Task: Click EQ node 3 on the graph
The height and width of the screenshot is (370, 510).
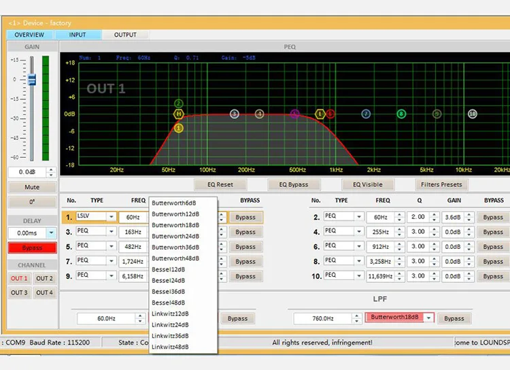Action: [235, 114]
